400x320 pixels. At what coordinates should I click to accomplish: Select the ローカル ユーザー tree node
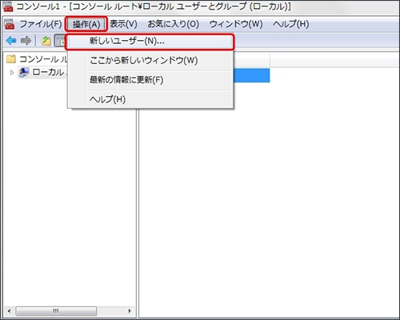(49, 72)
